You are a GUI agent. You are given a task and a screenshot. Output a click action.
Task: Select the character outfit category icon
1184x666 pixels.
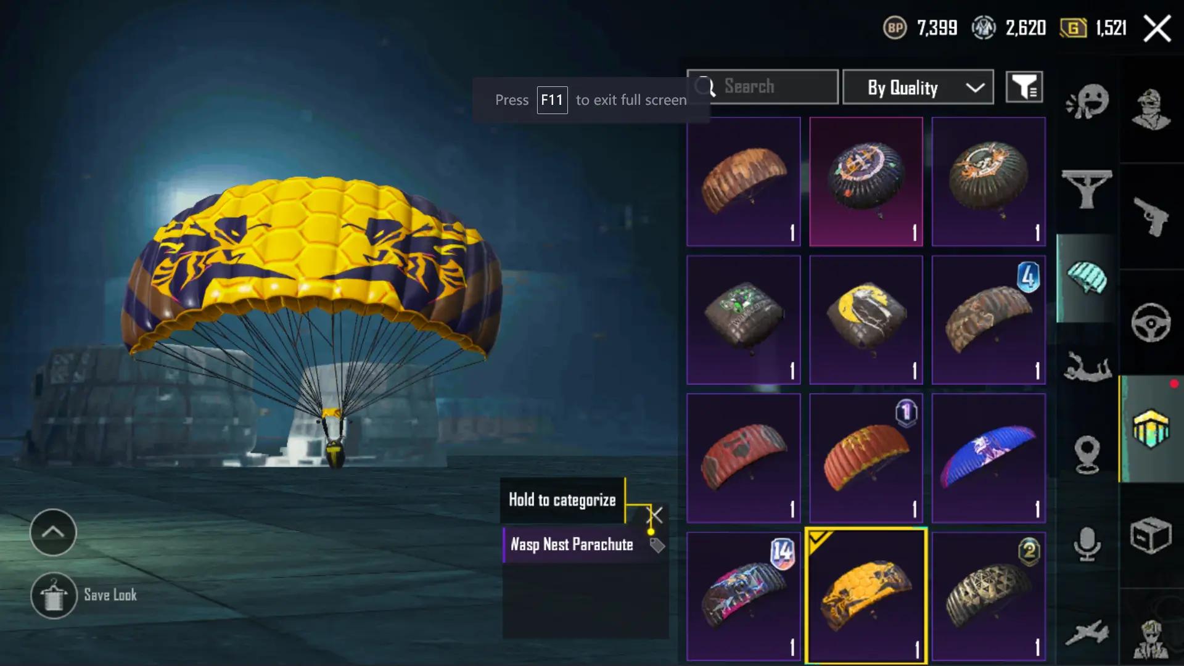1151,109
